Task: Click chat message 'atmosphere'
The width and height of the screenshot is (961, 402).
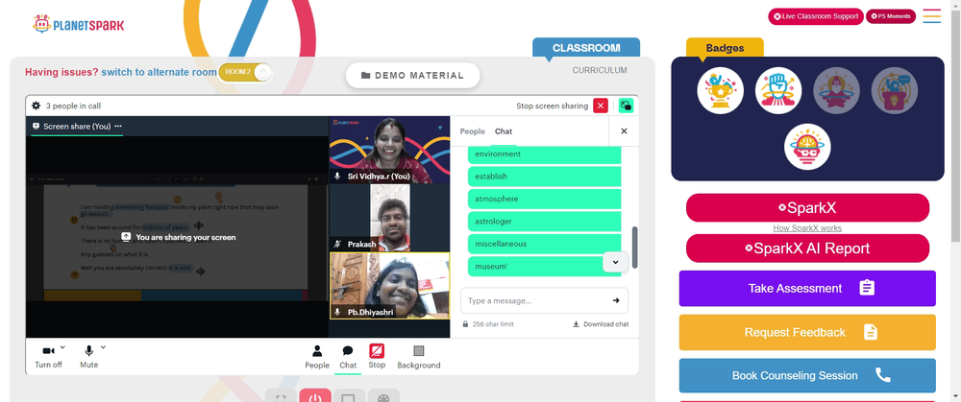Action: (544, 199)
